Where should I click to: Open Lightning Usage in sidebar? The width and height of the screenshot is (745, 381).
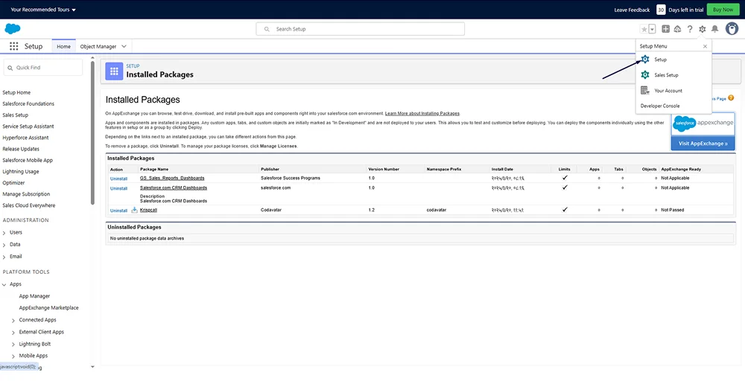pyautogui.click(x=20, y=172)
